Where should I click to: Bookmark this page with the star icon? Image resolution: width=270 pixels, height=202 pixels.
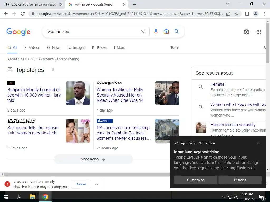pos(237,14)
